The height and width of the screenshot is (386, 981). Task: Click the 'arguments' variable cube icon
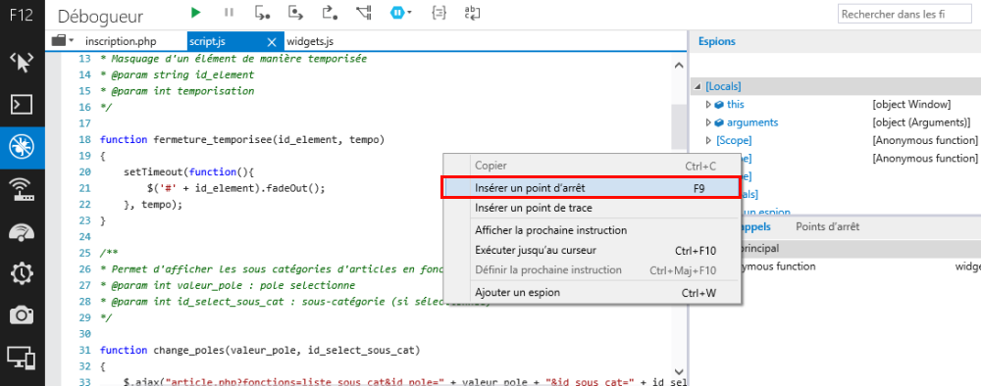point(719,122)
